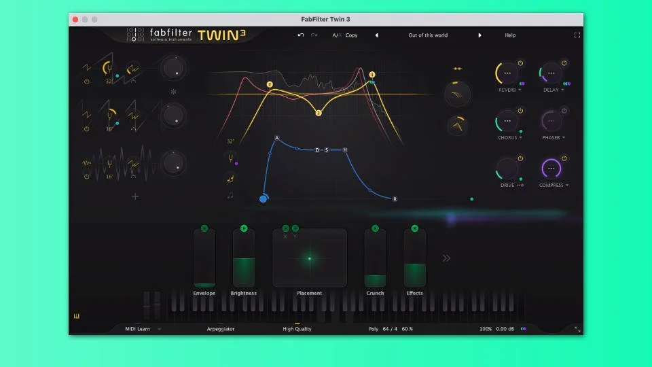Click the envelope attack point A
The width and height of the screenshot is (652, 367).
coord(276,138)
